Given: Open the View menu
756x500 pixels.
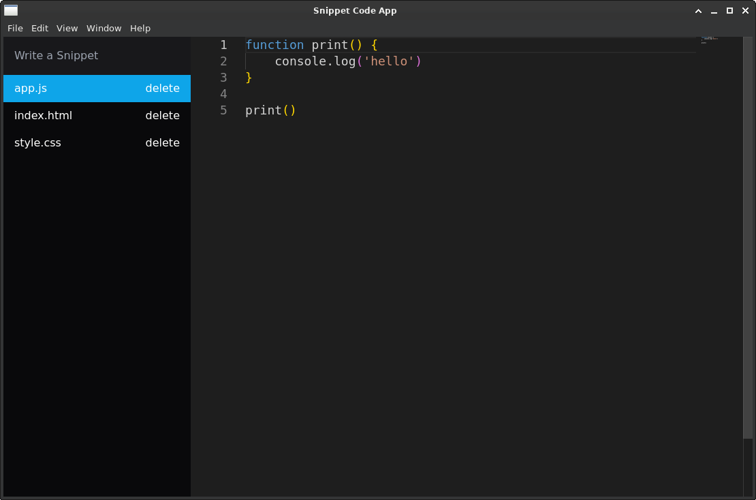Looking at the screenshot, I should point(67,28).
